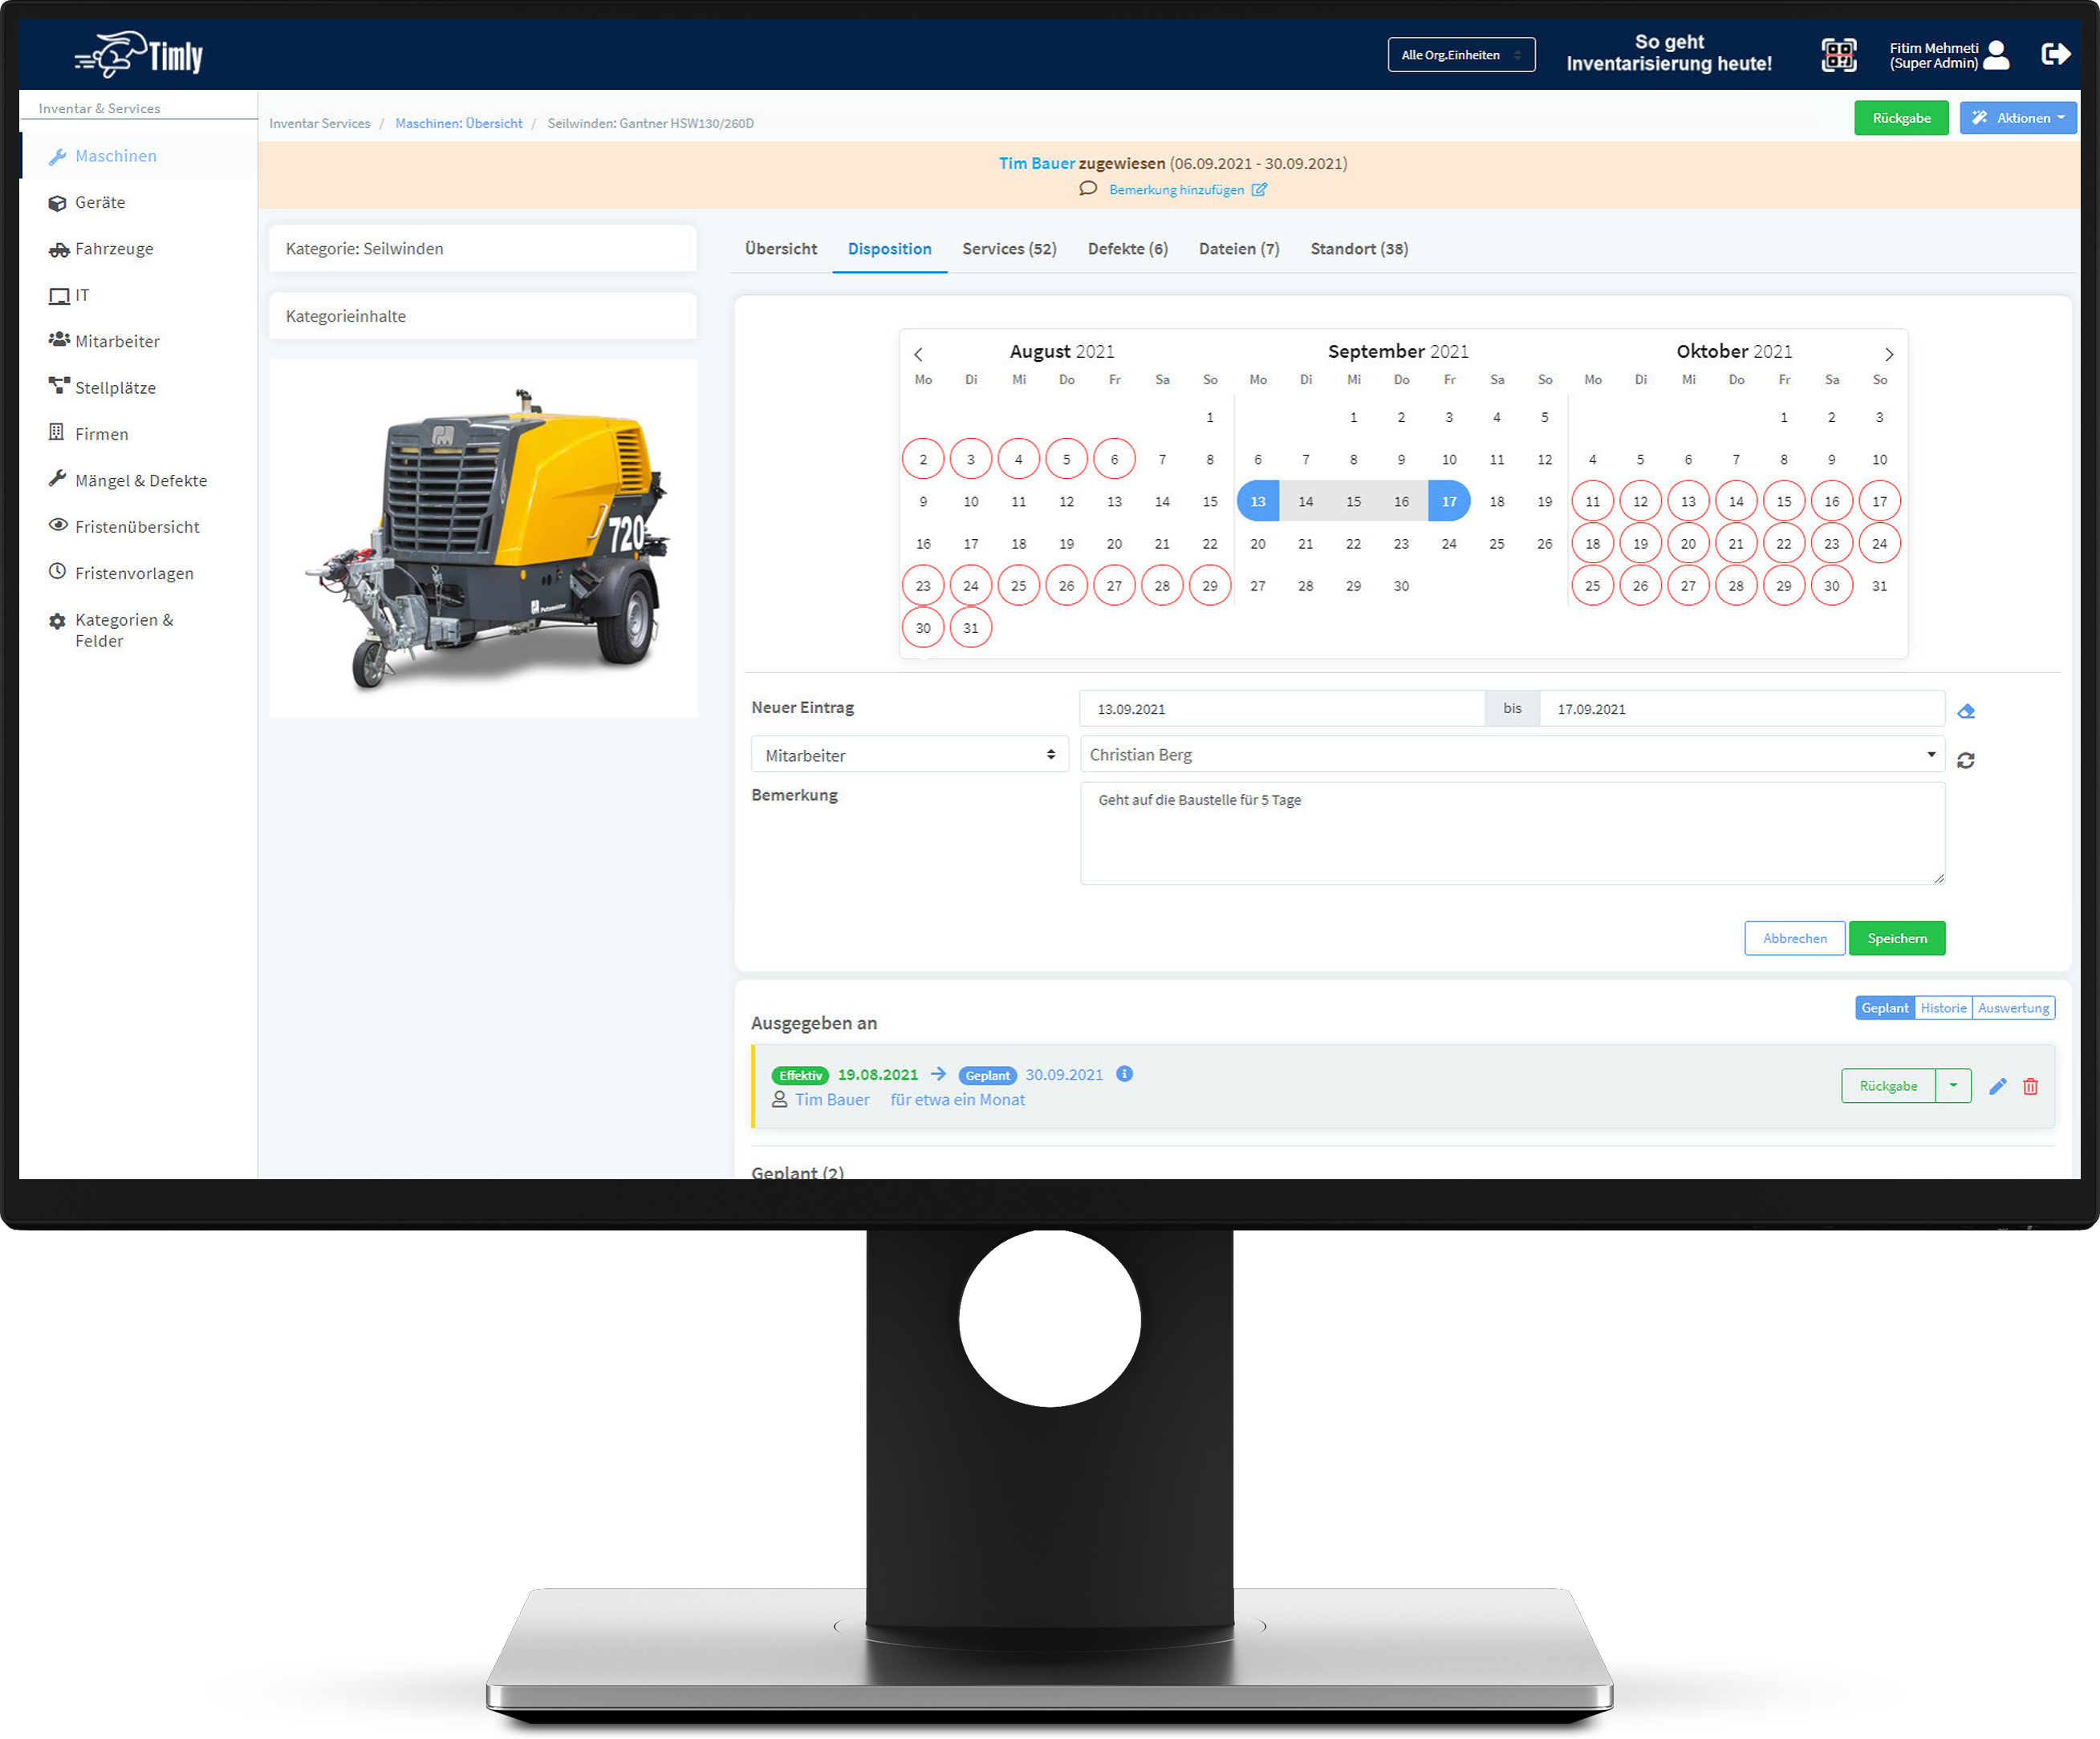The width and height of the screenshot is (2100, 1739).
Task: Open the Services (52) tab
Action: (x=1009, y=249)
